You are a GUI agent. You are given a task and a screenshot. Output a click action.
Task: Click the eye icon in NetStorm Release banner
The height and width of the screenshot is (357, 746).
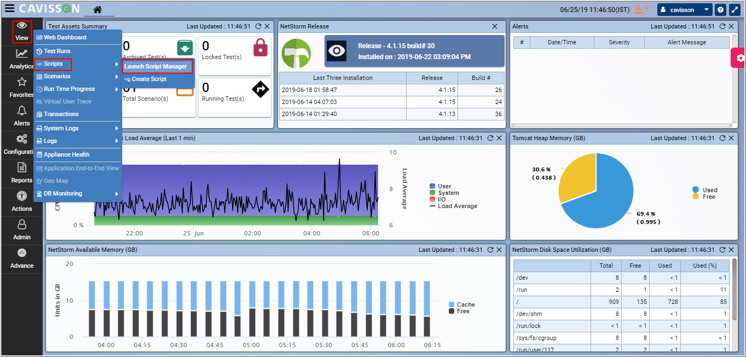[x=337, y=51]
